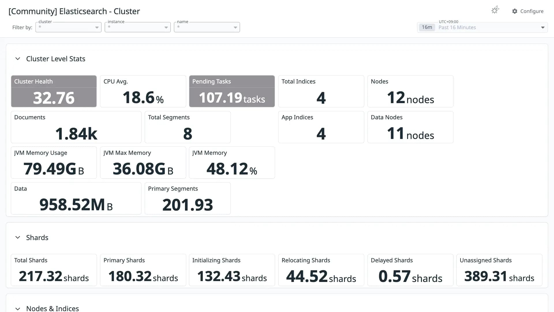Collapse the Cluster Level Stats section

point(18,59)
